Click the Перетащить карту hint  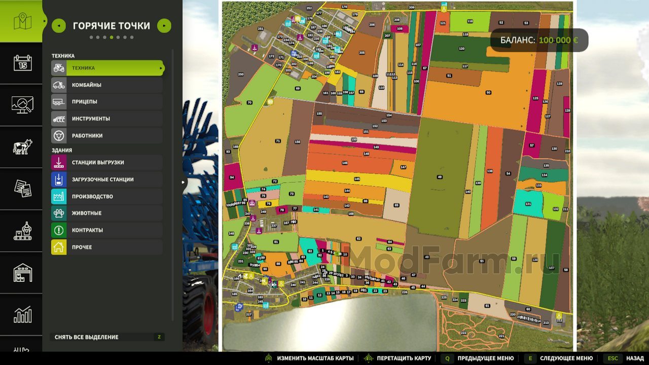click(x=398, y=358)
